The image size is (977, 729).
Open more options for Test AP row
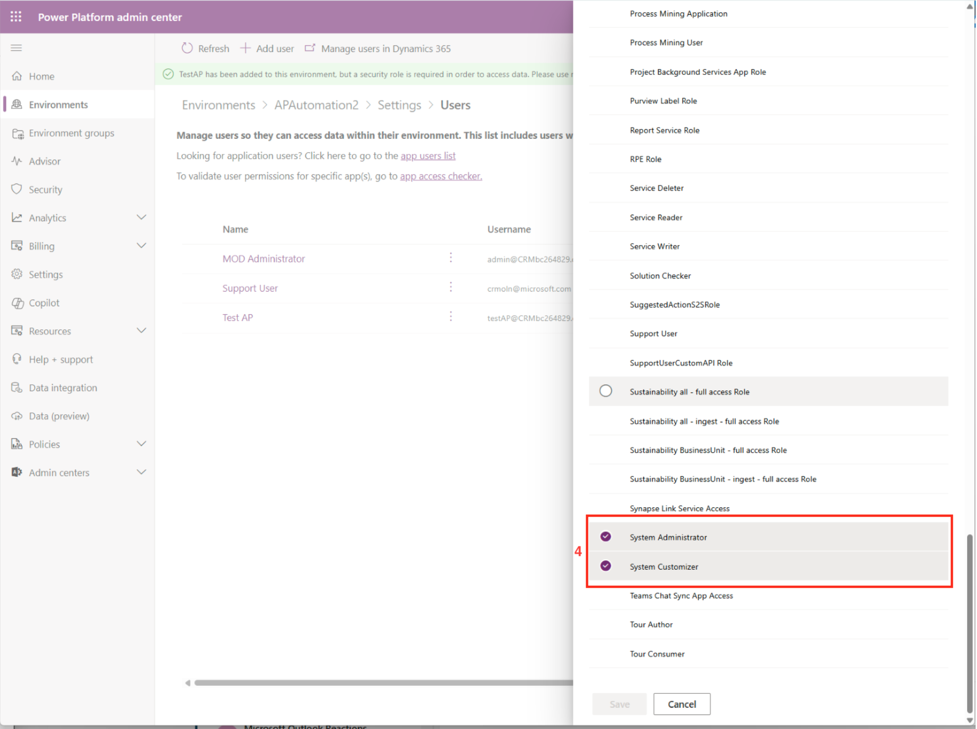[451, 316]
